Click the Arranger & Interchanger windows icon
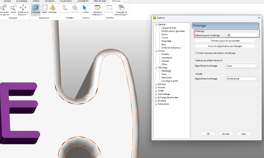The height and width of the screenshot is (158, 264). point(121,8)
